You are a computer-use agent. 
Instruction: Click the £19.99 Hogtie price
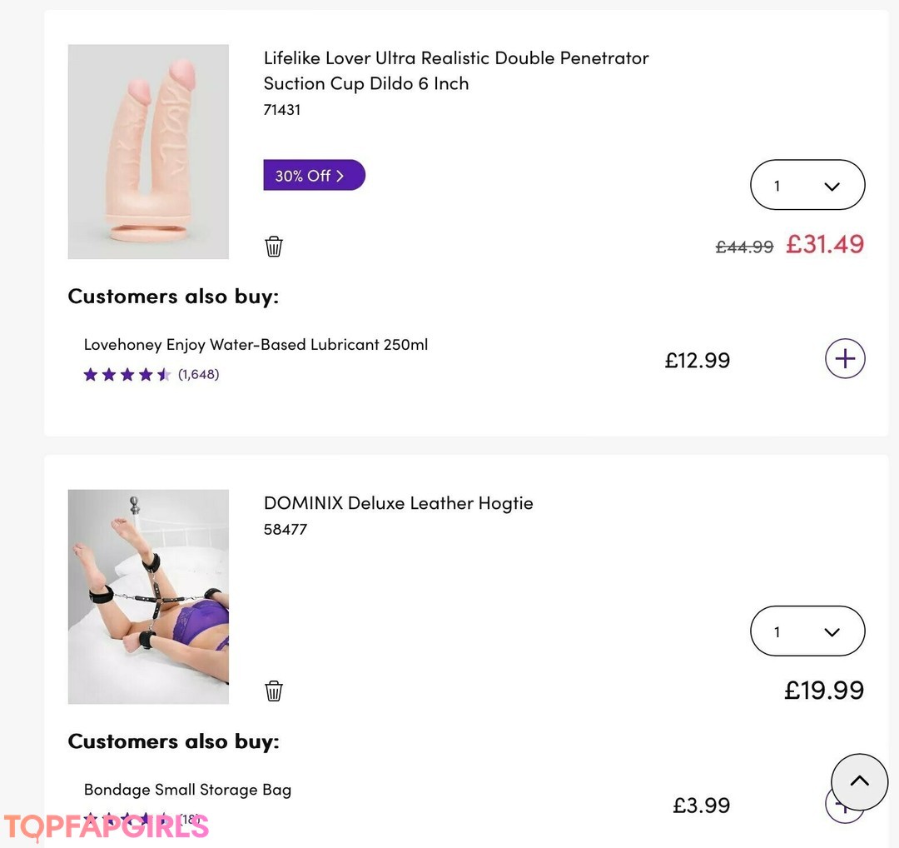[824, 691]
